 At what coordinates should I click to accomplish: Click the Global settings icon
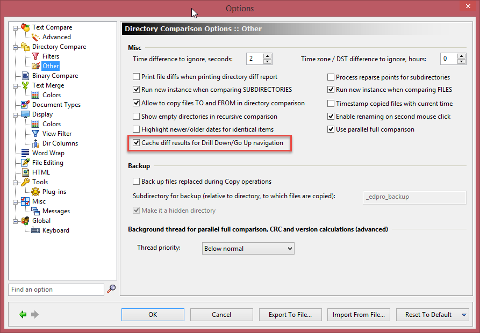25,221
